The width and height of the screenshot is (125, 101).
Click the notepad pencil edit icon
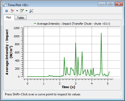click(x=22, y=11)
